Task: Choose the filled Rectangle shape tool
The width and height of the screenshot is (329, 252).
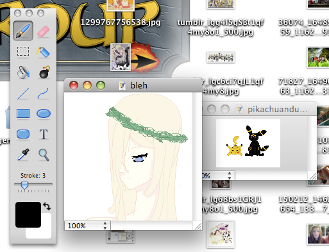Action: tap(23, 113)
